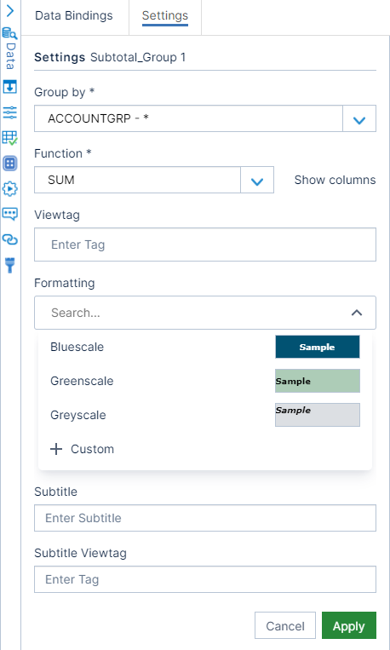
Task: Open the Data database search icon
Action: (x=9, y=33)
